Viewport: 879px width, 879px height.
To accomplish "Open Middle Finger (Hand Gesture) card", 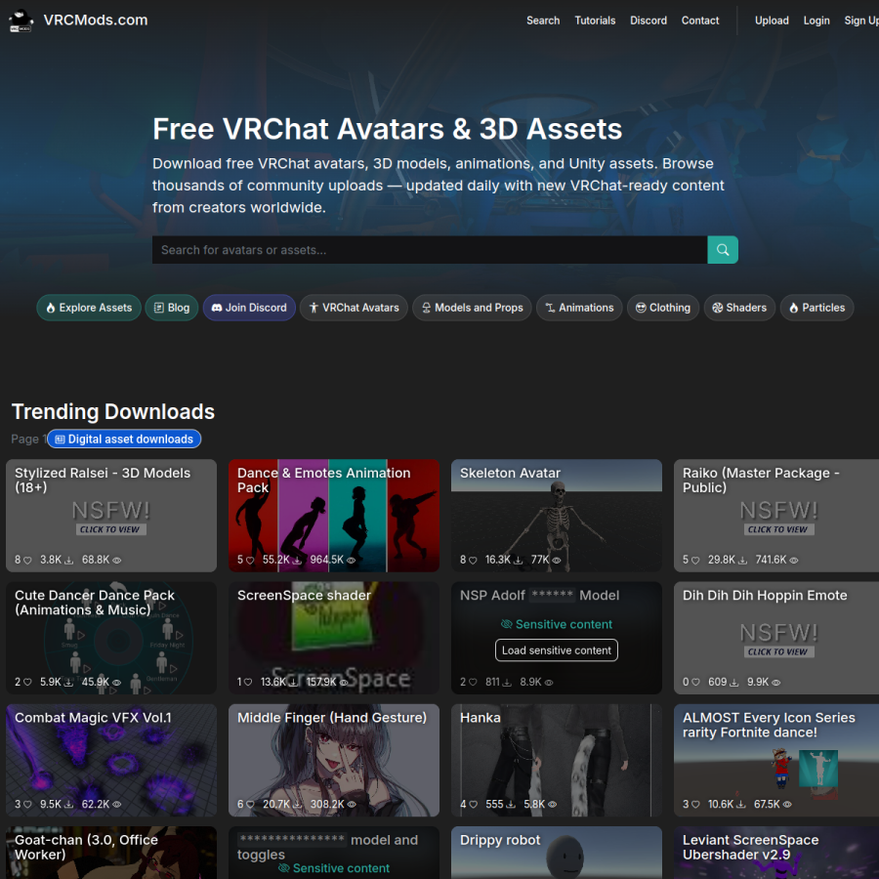I will pos(334,760).
